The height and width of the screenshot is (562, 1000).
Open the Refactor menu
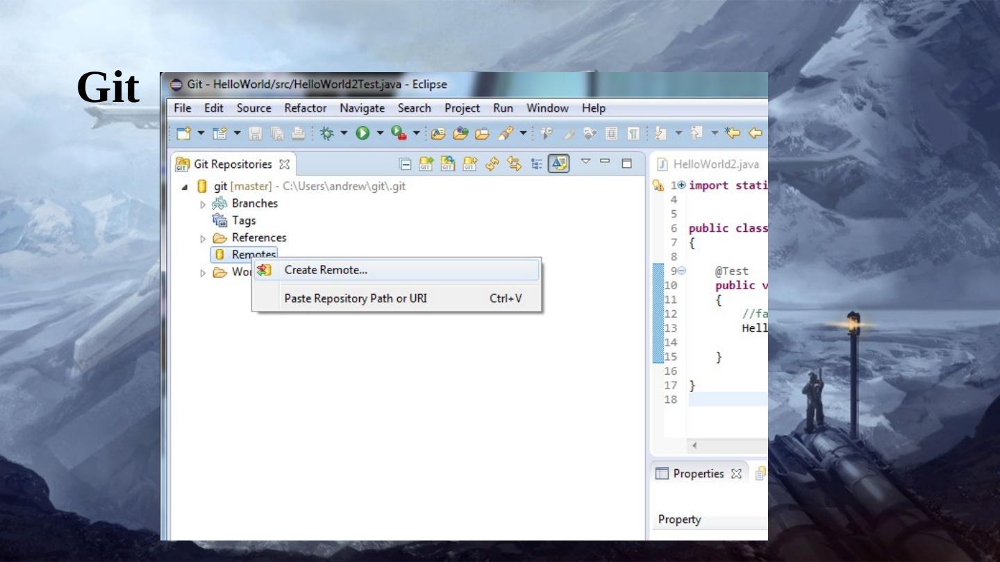pos(305,108)
